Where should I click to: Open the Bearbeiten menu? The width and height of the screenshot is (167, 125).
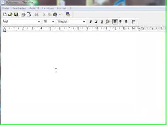(x=19, y=8)
